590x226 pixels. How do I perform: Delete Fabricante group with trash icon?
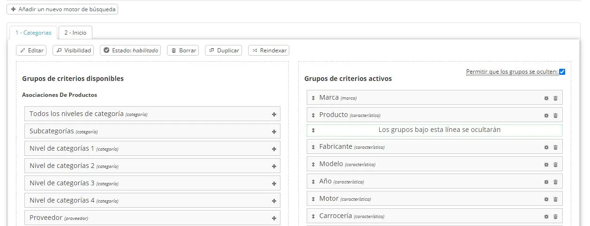(555, 147)
